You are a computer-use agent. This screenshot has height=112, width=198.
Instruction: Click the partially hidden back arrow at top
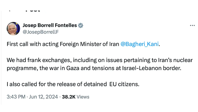click(x=9, y=11)
